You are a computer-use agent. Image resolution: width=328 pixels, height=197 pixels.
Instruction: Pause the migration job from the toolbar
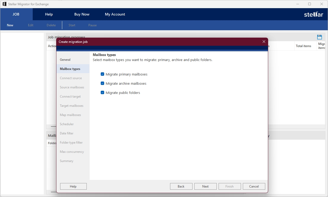[92, 25]
